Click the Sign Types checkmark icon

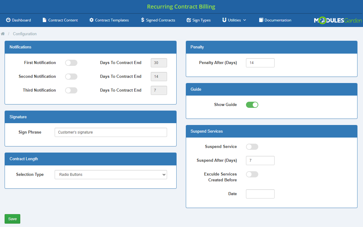(189, 20)
